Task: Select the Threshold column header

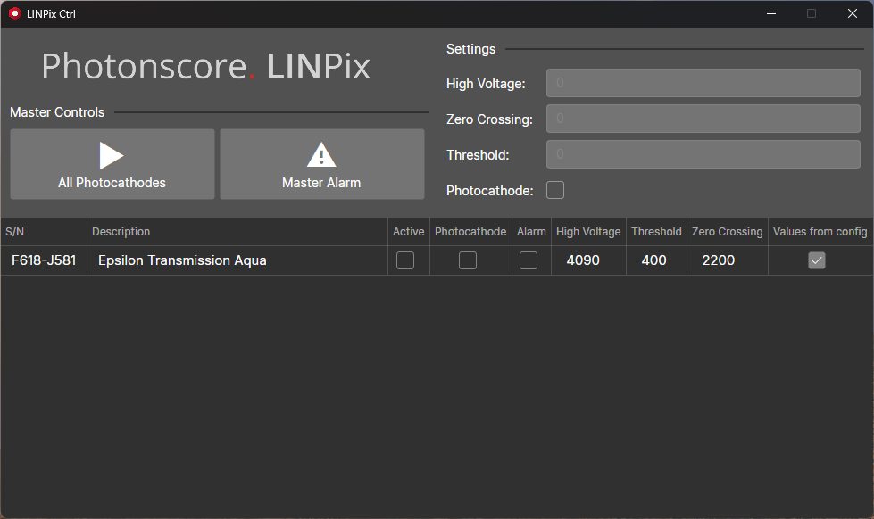Action: point(656,232)
